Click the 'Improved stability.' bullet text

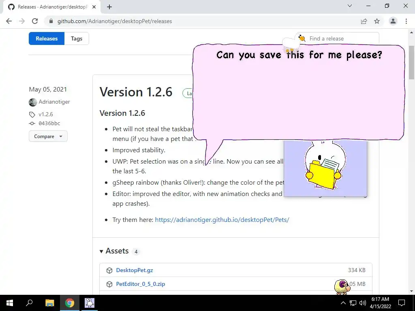(139, 150)
